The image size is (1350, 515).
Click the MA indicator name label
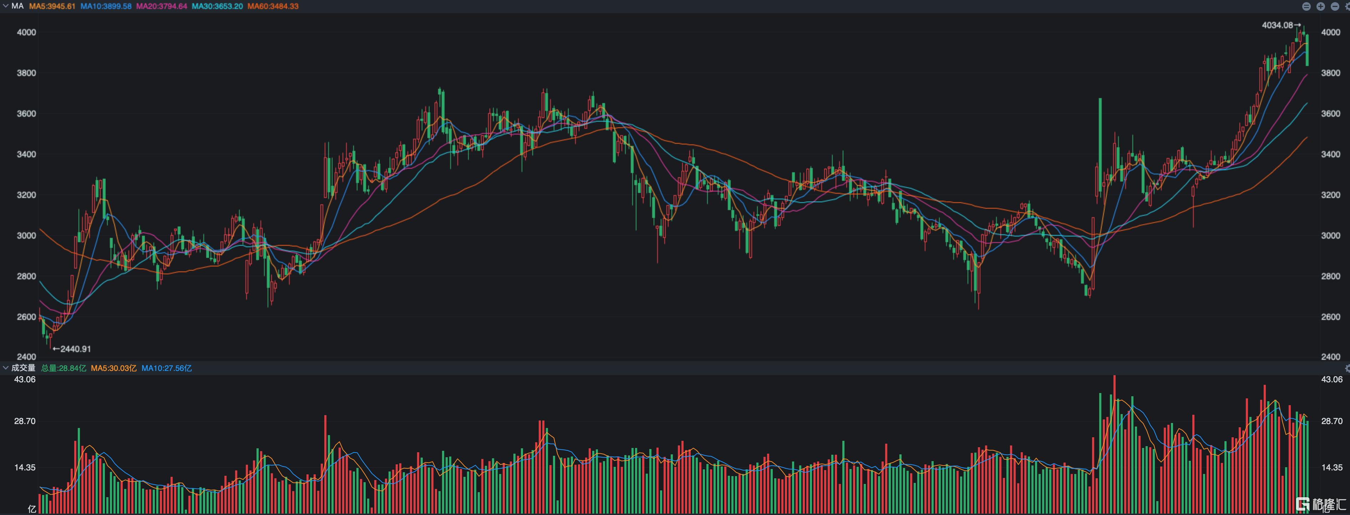pyautogui.click(x=17, y=6)
